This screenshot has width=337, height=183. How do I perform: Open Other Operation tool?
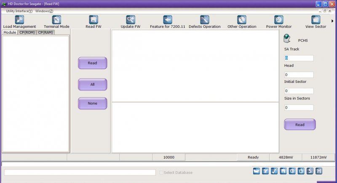242,22
